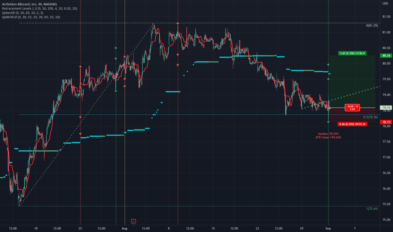The height and width of the screenshot is (232, 393).
Task: Click the Sep label on the time axis
Action: [328, 229]
